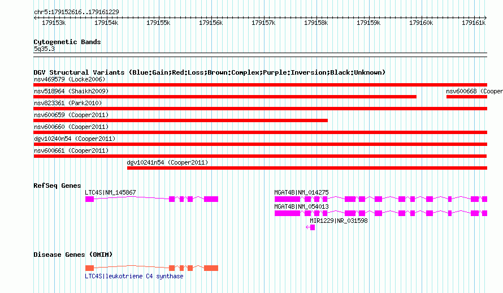Click the 179158k ruler tick label
Image resolution: width=503 pixels, height=293 pixels.
point(316,23)
